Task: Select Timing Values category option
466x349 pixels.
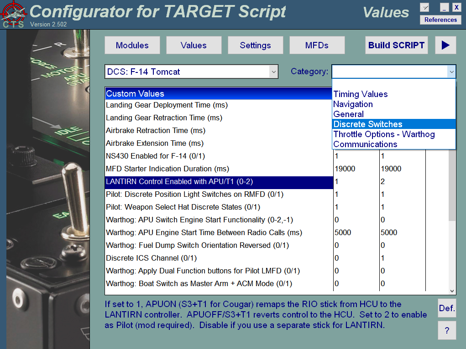Action: point(361,94)
